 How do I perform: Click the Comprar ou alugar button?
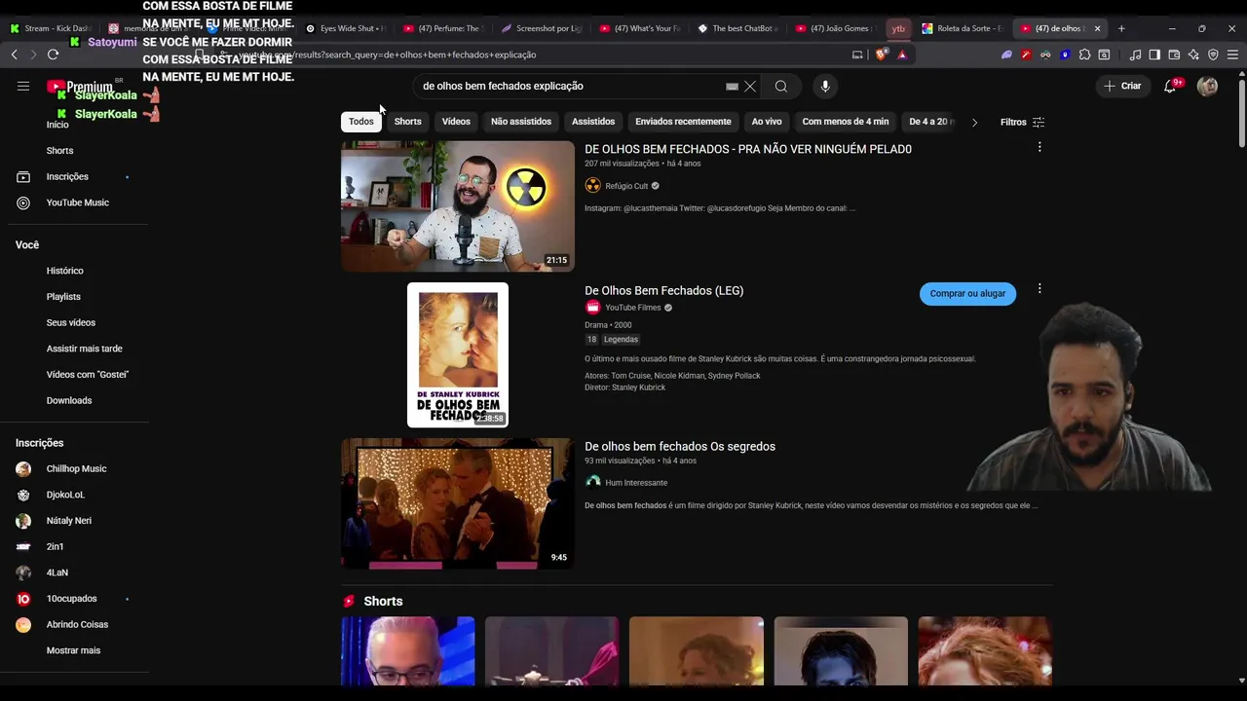pyautogui.click(x=967, y=294)
